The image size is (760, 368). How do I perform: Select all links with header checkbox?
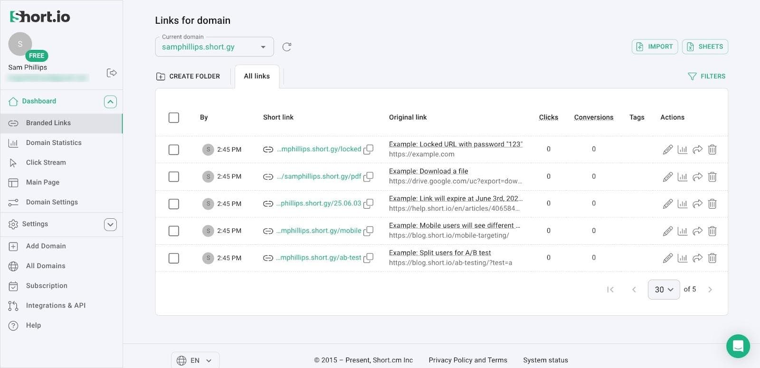pyautogui.click(x=174, y=117)
